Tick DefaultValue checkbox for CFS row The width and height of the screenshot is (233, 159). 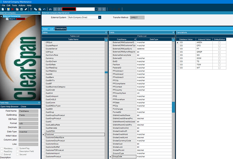219,46
